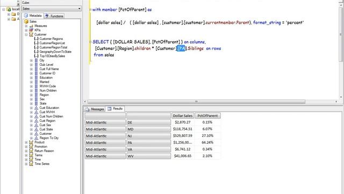Click the Num Children attribute icon
The image size is (344, 194).
pos(36,91)
